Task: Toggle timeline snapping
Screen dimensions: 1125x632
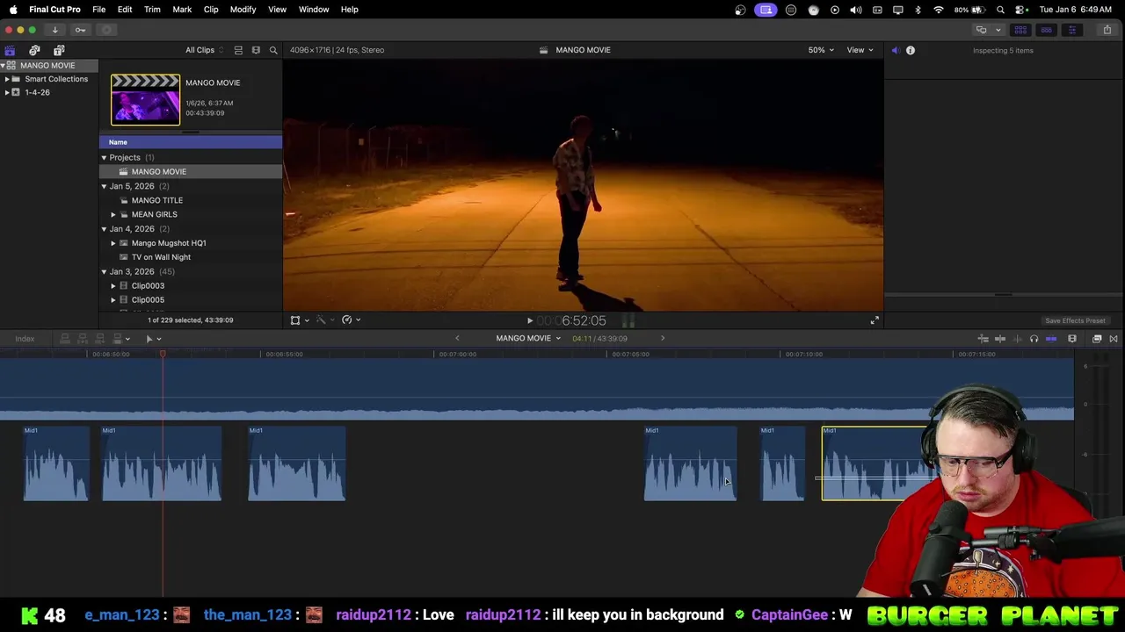Action: point(1051,339)
